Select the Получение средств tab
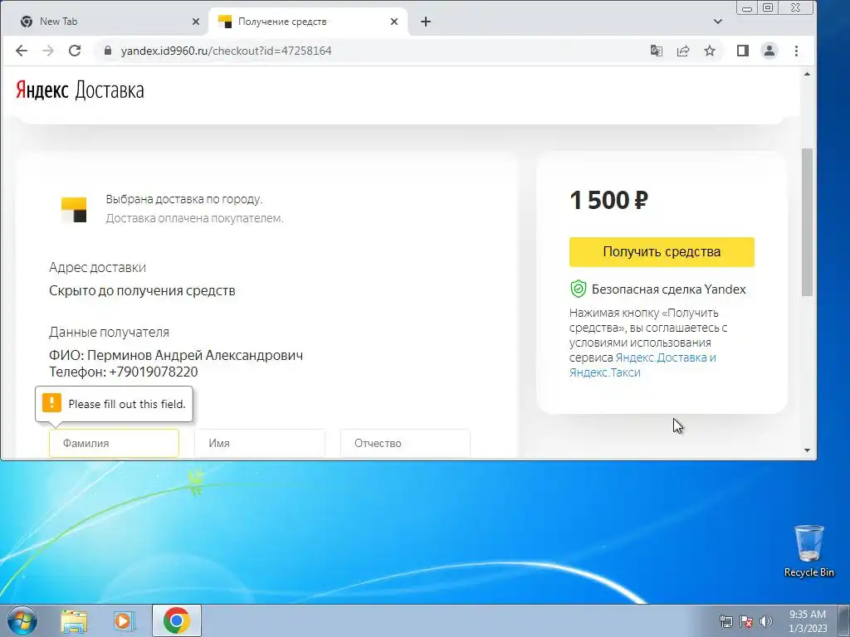This screenshot has width=850, height=637. click(x=308, y=22)
